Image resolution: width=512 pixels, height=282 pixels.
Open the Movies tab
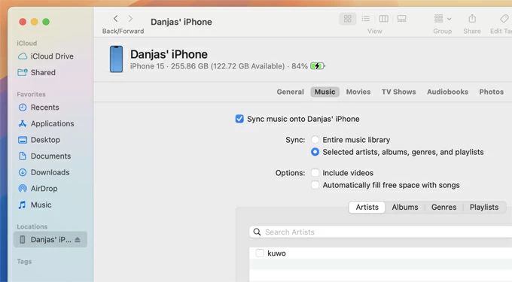(x=358, y=92)
